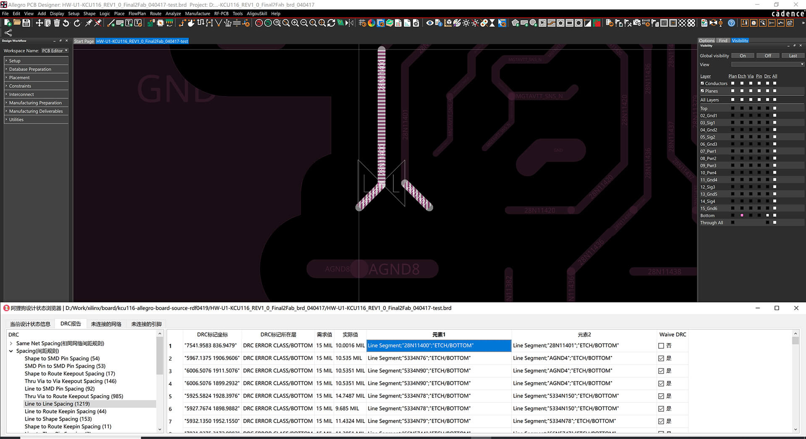Image resolution: width=806 pixels, height=439 pixels.
Task: Open the Manufacture menu
Action: (197, 13)
